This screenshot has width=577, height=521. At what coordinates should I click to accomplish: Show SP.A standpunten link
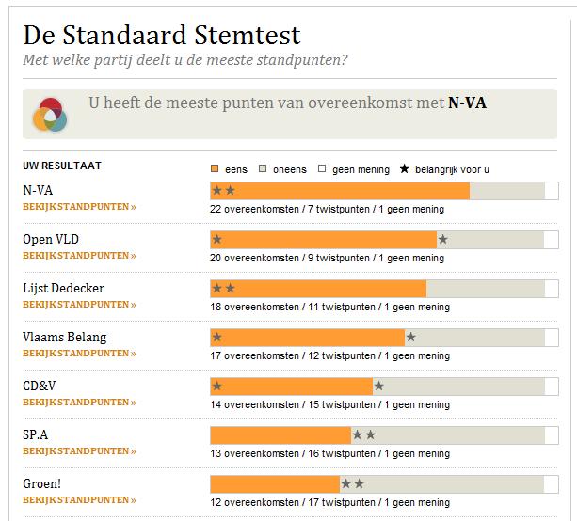(x=79, y=451)
